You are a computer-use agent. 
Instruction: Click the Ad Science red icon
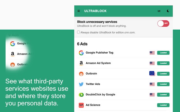click(81, 105)
